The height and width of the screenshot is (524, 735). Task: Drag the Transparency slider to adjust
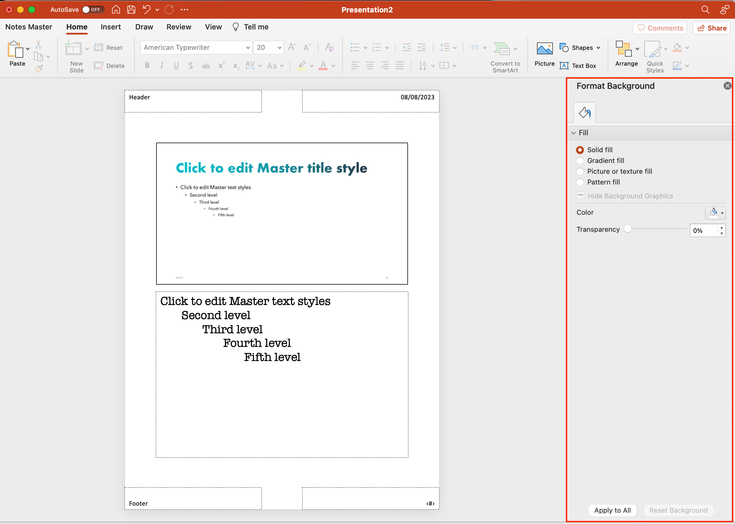[628, 229]
